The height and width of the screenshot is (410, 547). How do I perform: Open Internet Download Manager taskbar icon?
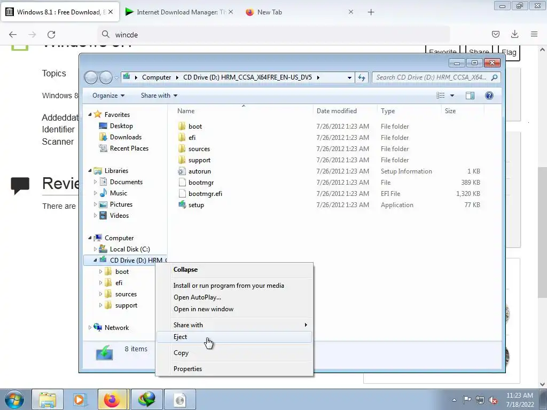tap(147, 399)
